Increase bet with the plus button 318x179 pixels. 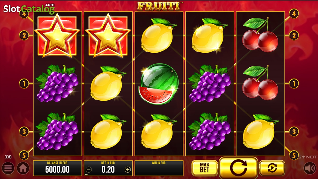[128, 170]
